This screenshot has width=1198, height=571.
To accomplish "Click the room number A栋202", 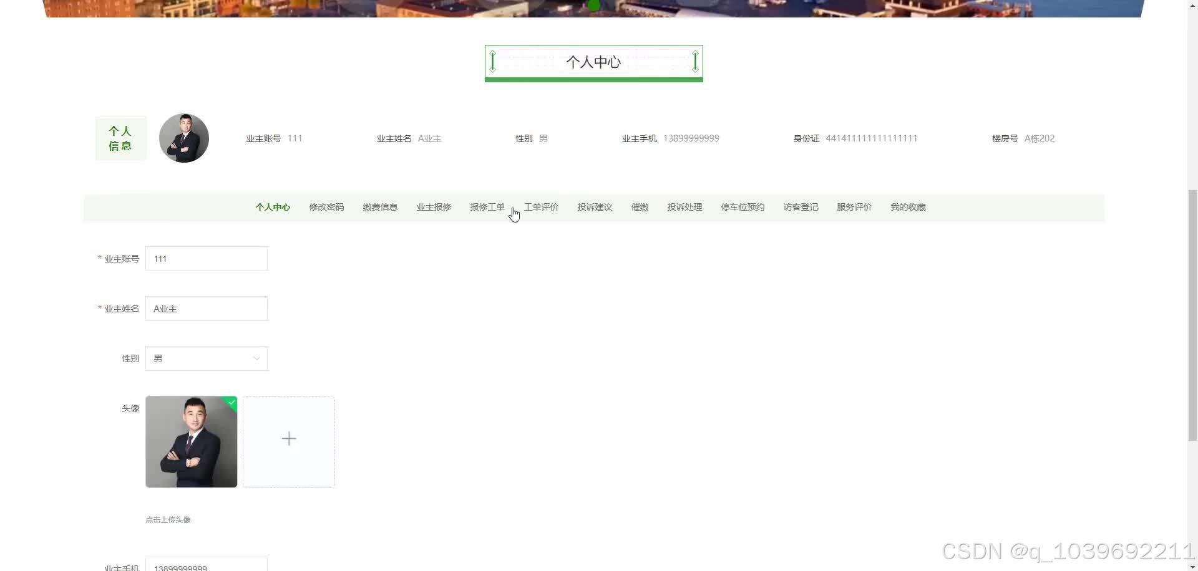I will (1040, 138).
